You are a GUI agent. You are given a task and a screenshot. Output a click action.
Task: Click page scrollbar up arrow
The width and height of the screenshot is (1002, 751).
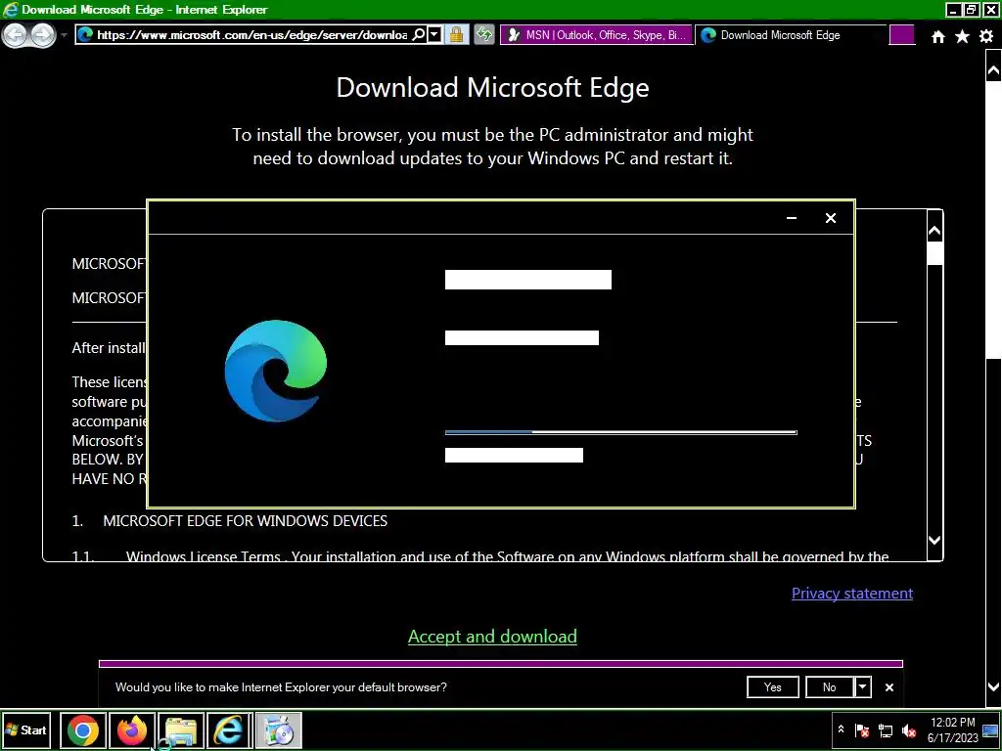tap(993, 69)
